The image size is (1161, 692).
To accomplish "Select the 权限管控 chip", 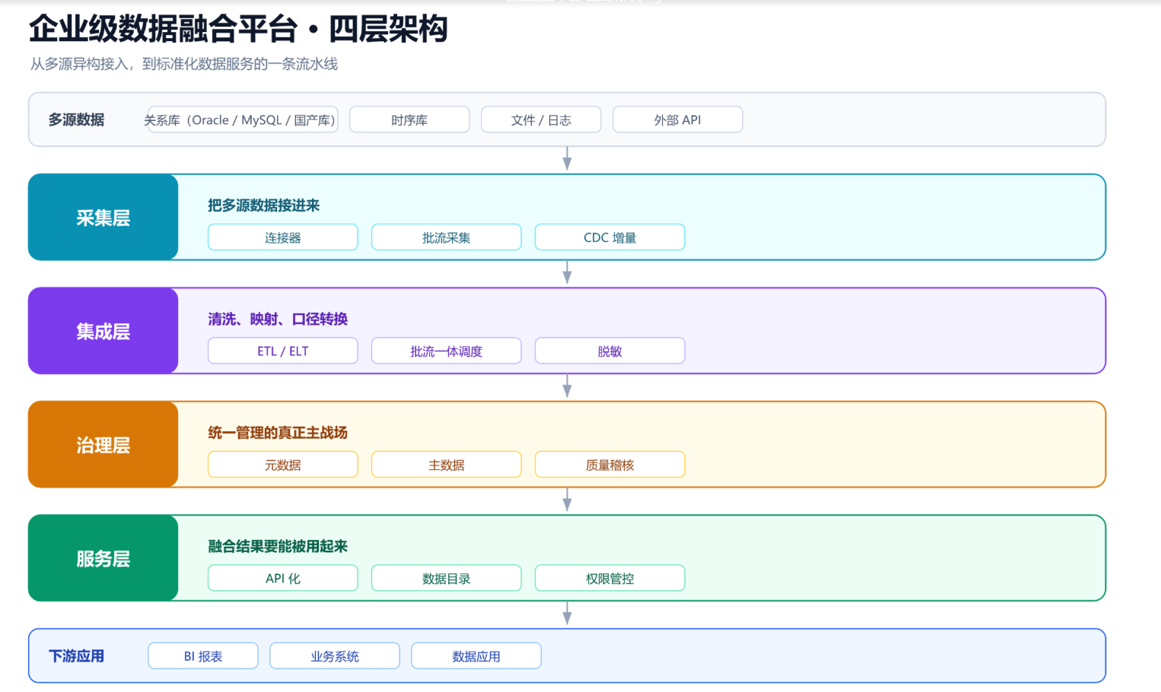I will click(610, 578).
